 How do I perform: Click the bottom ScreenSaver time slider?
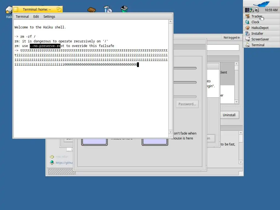pos(185,97)
